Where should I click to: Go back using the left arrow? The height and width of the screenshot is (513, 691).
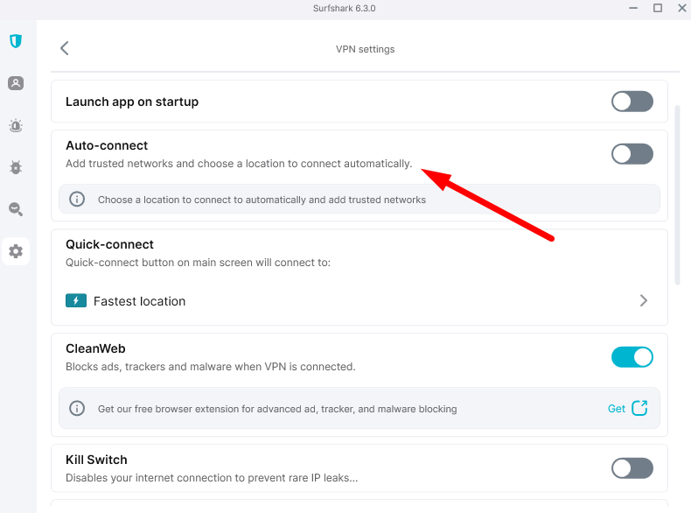pos(65,48)
